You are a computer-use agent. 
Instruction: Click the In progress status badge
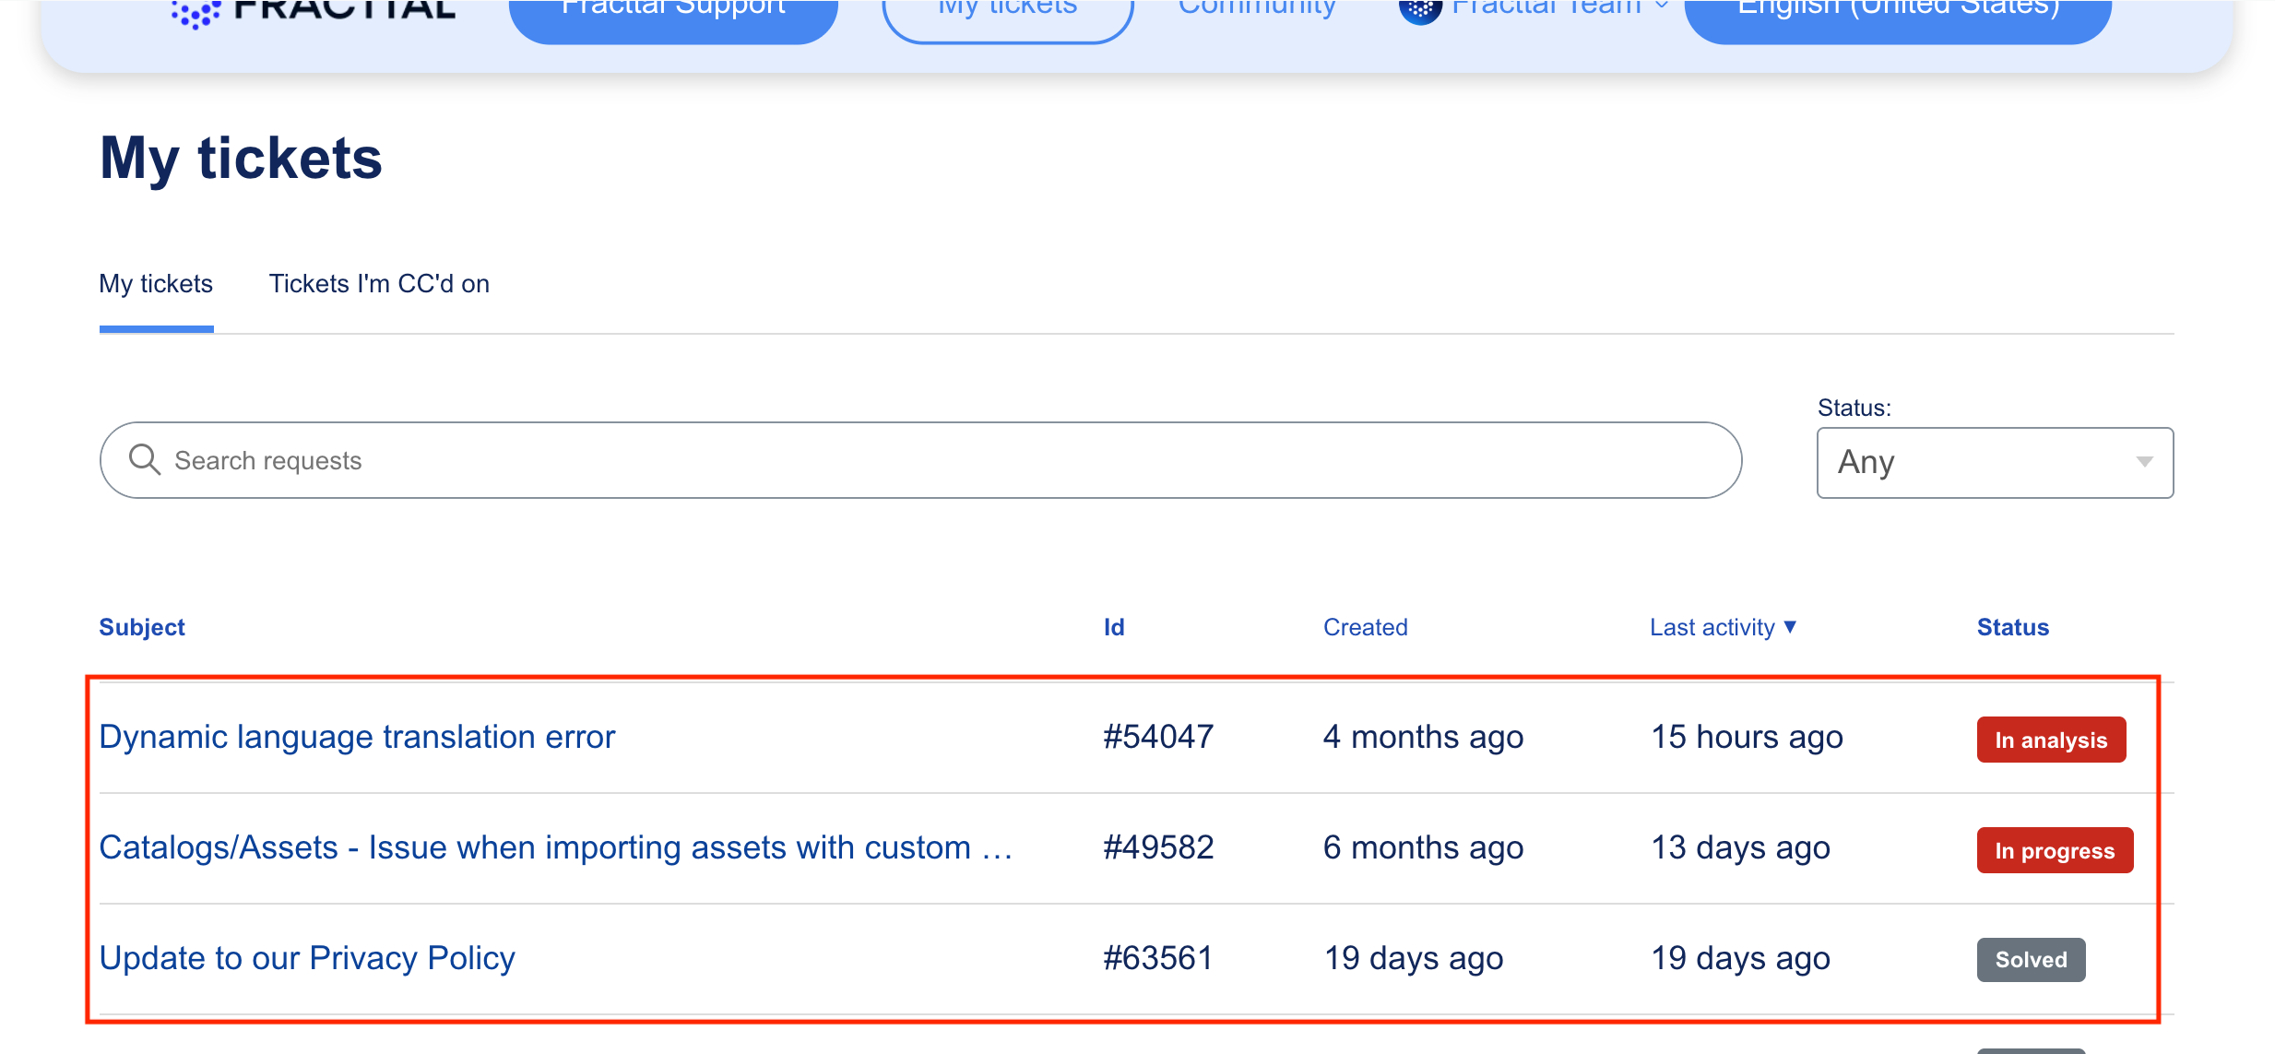[2055, 850]
